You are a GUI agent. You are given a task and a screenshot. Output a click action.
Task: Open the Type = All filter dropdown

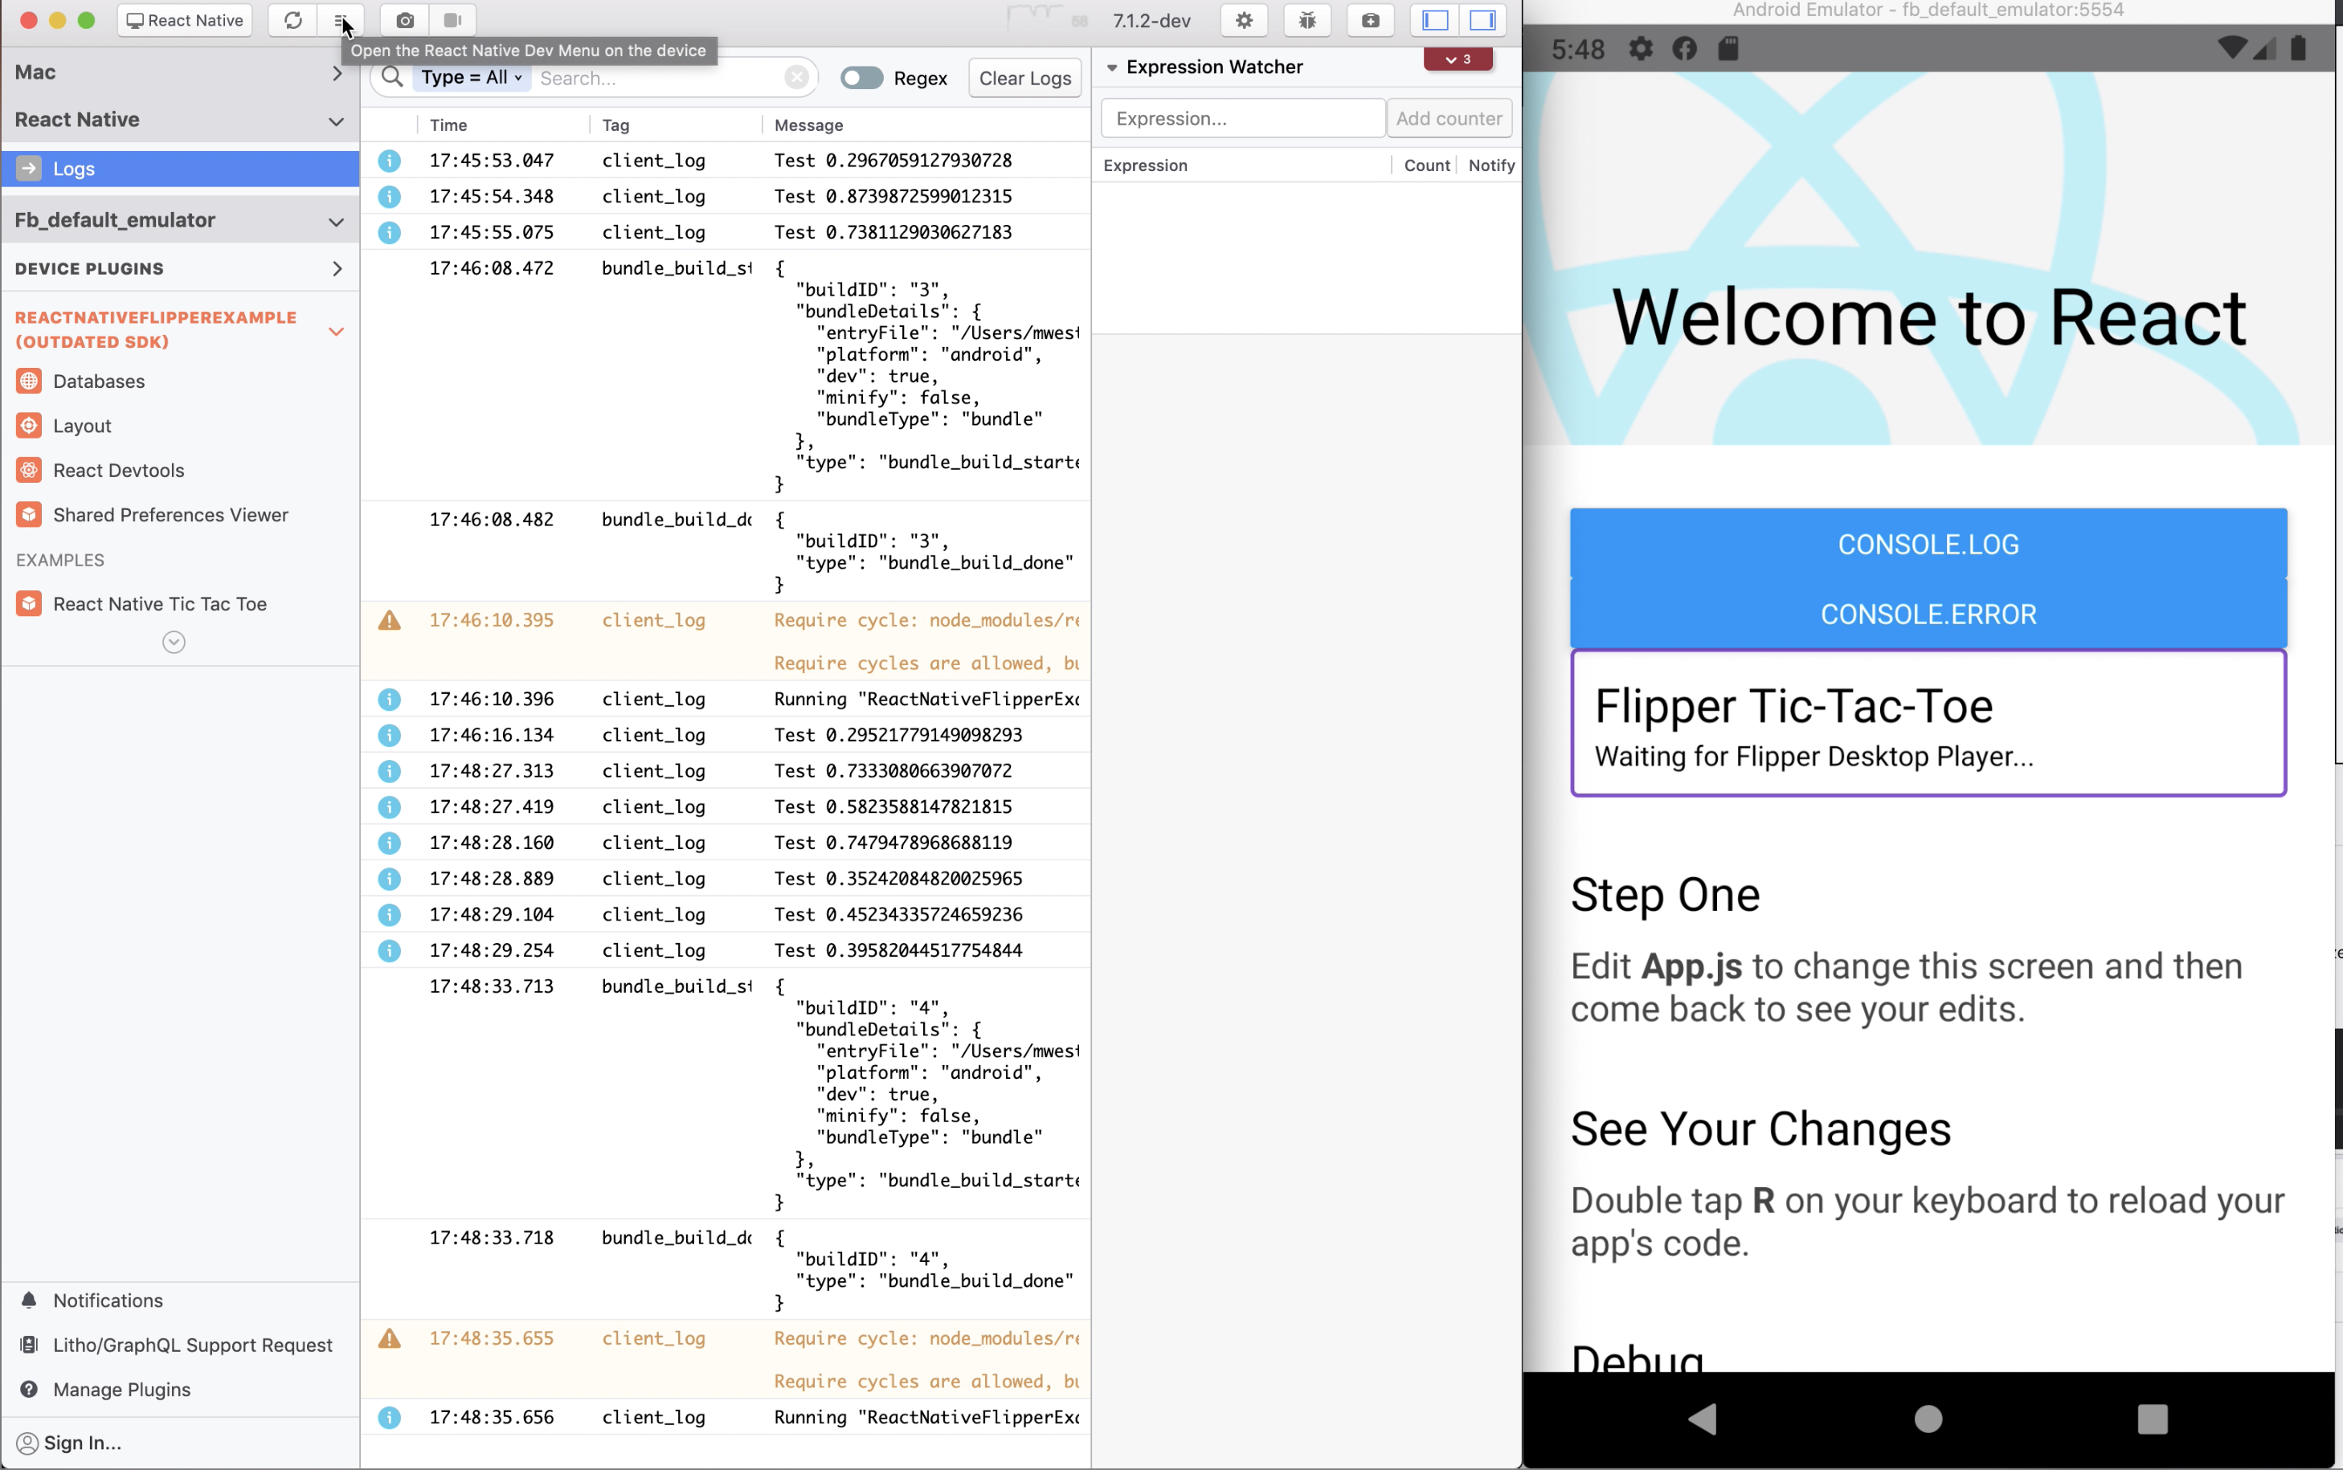click(x=472, y=78)
